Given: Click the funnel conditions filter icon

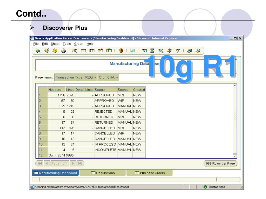Looking at the screenshot, I should pyautogui.click(x=178, y=51).
